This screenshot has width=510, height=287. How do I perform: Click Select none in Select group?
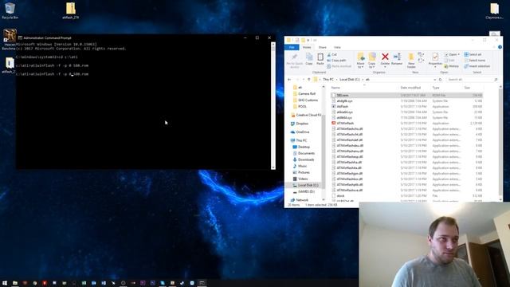475,61
